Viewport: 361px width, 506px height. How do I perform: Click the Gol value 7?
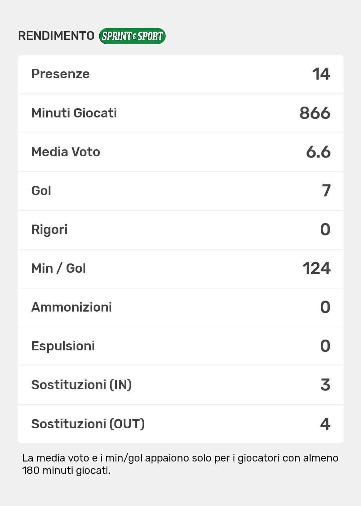point(326,191)
